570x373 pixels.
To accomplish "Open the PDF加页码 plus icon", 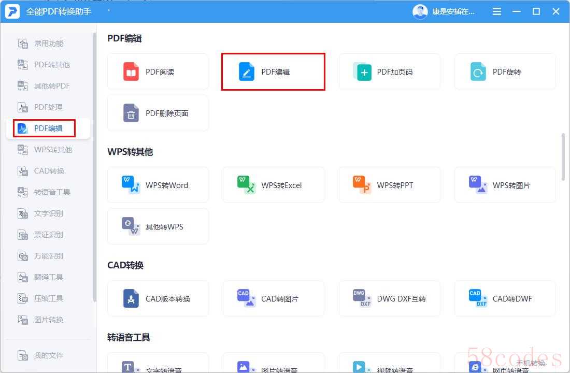I will point(362,71).
